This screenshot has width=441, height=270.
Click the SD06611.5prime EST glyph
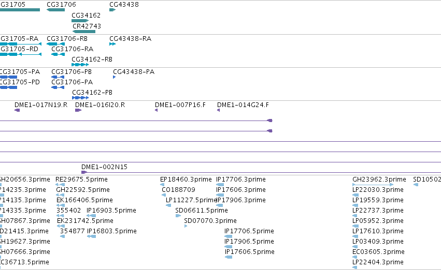pos(178,216)
